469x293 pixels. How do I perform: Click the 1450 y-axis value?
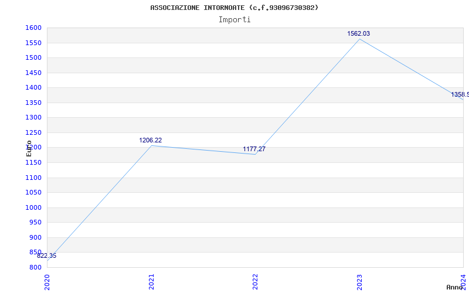(33, 73)
